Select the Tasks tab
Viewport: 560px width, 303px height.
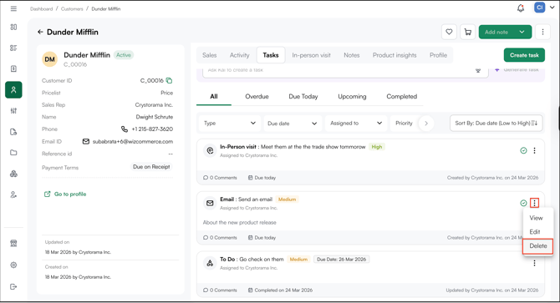[271, 55]
